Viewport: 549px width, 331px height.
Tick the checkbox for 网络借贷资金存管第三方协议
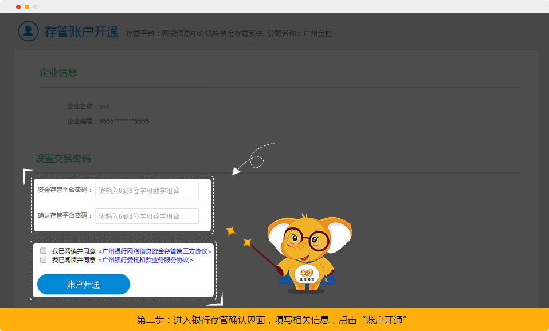[x=44, y=251]
